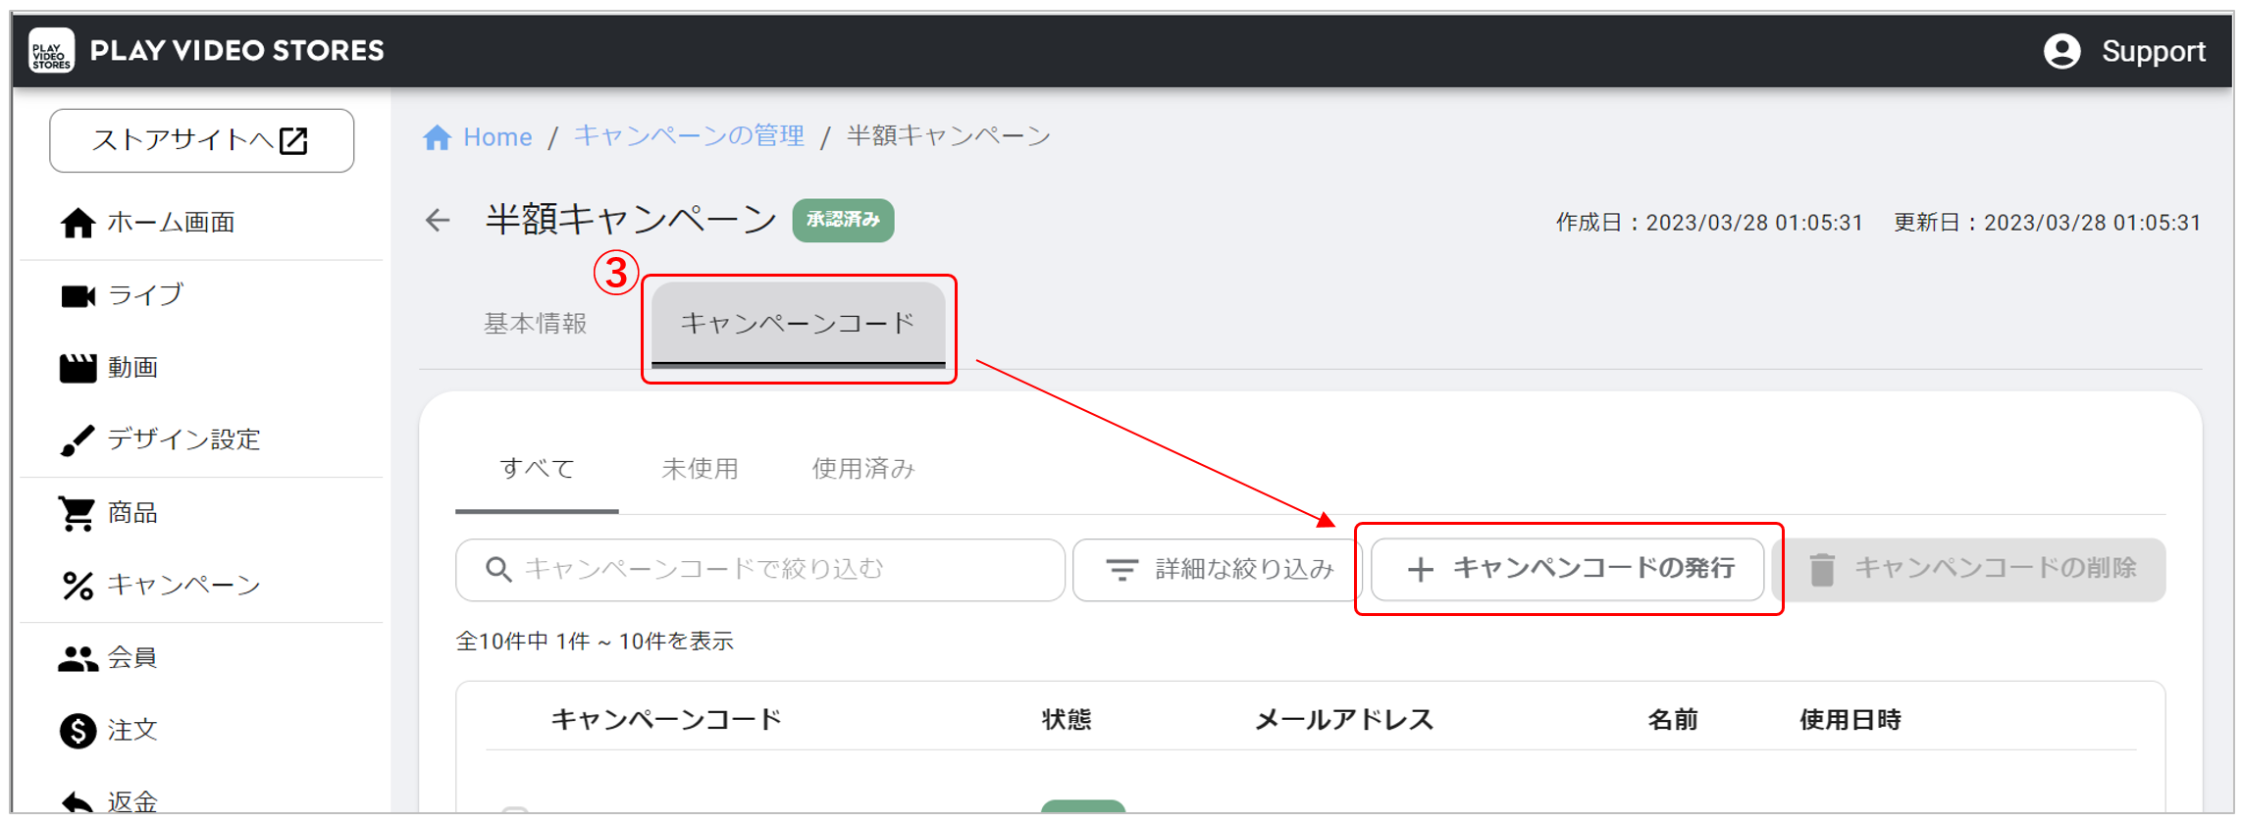The height and width of the screenshot is (823, 2241).
Task: Switch to the 基本情報 tab
Action: [536, 324]
